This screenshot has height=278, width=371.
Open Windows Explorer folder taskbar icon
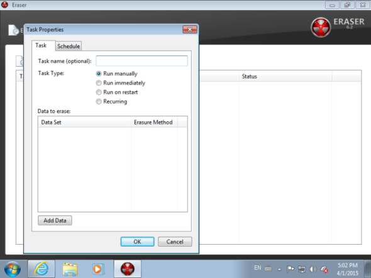pyautogui.click(x=70, y=269)
